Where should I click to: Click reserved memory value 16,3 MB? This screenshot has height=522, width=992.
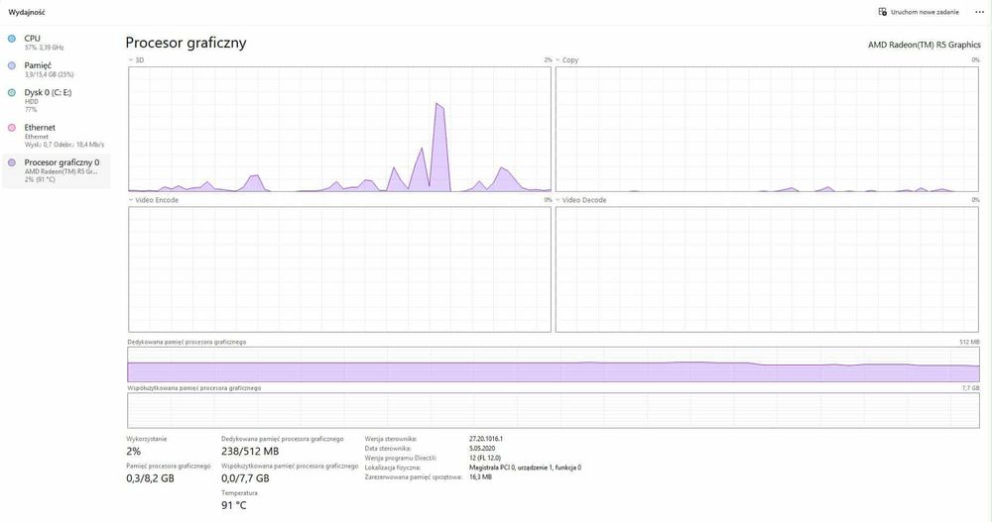(480, 477)
